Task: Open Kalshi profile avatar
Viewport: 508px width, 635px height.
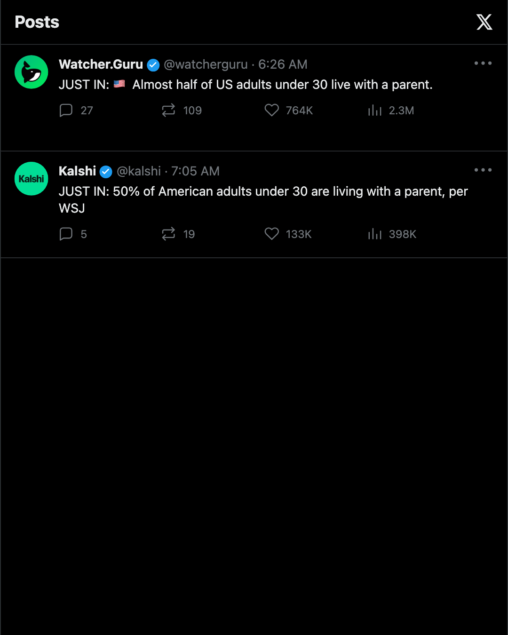Action: tap(32, 179)
